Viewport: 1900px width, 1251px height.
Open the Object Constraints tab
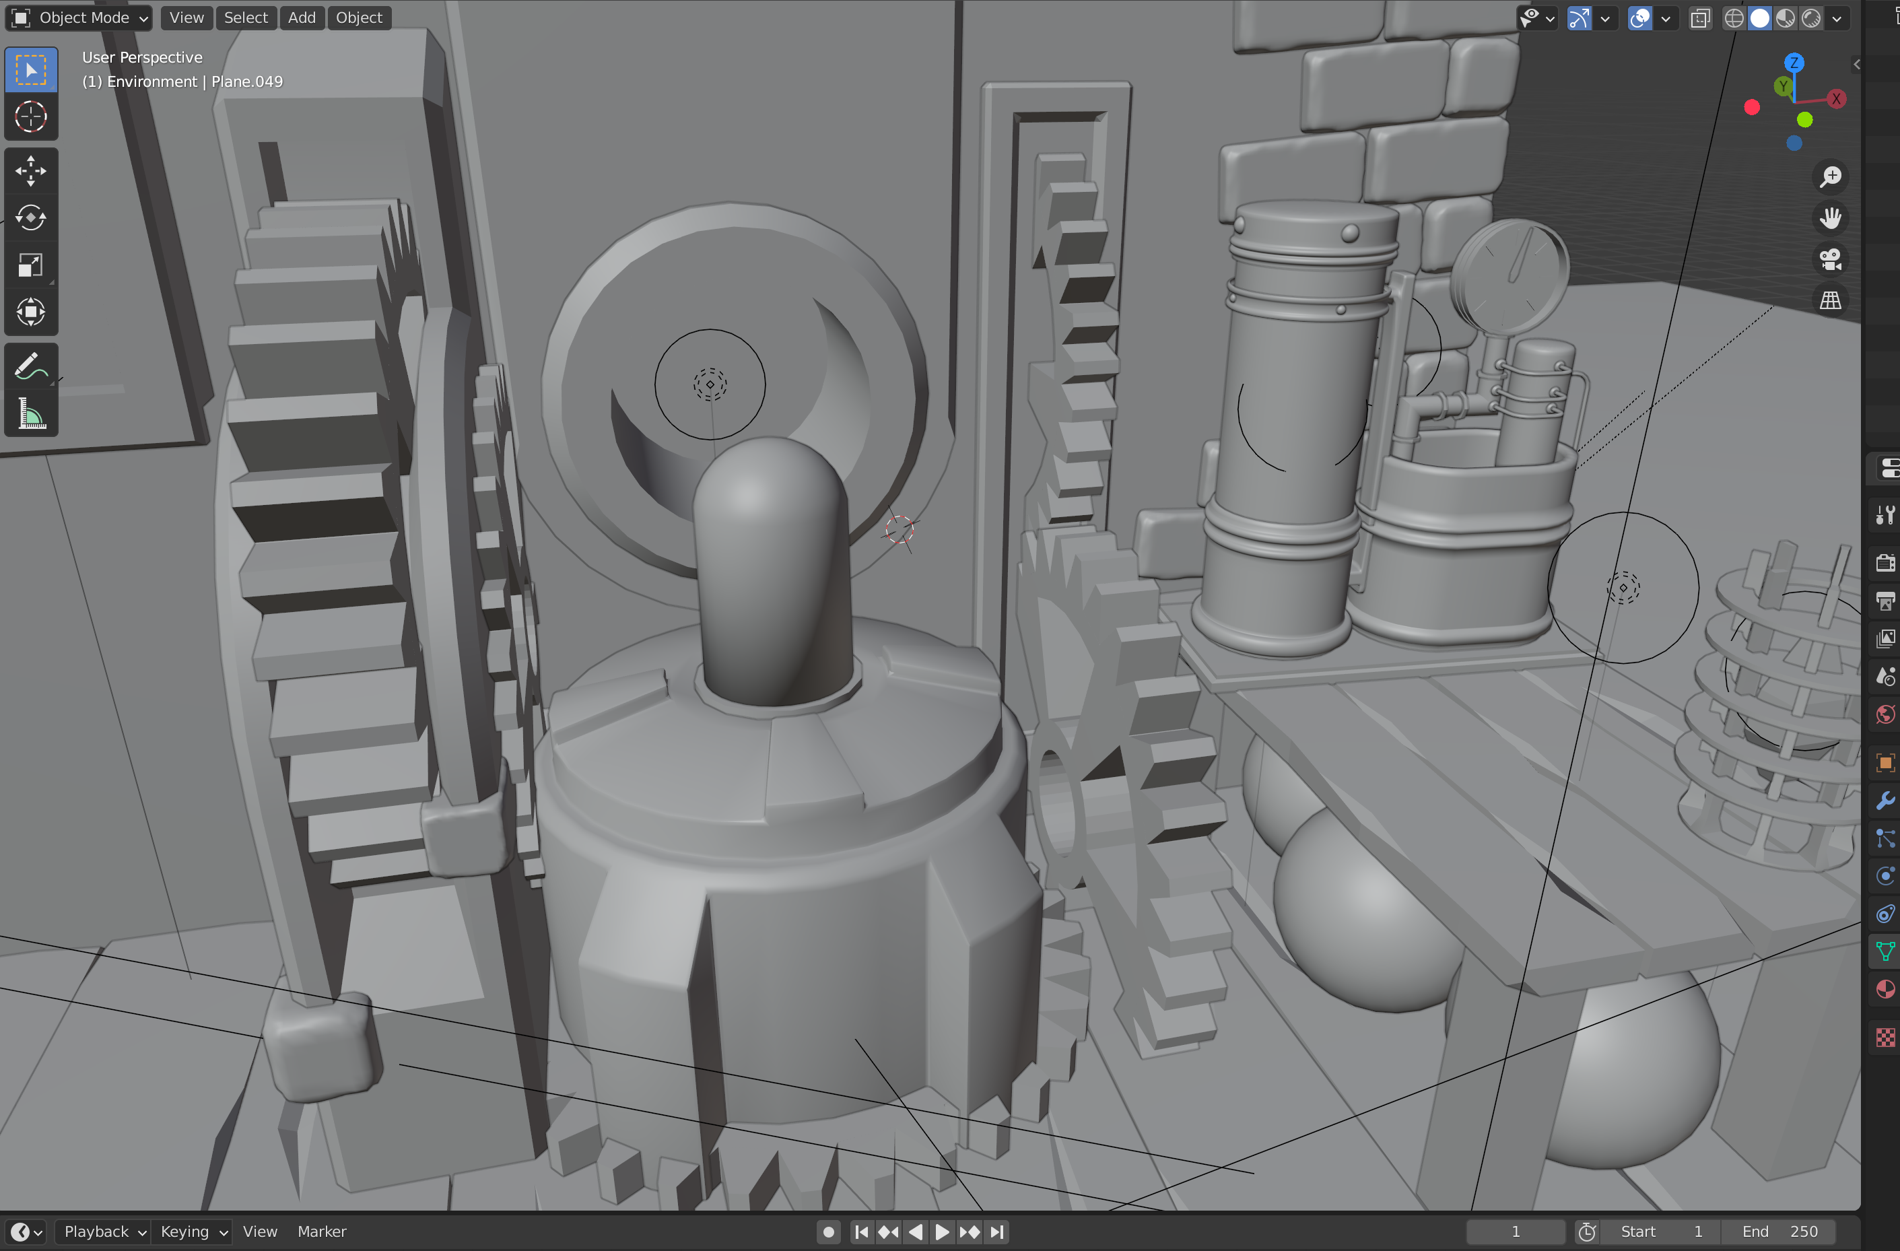(x=1886, y=914)
